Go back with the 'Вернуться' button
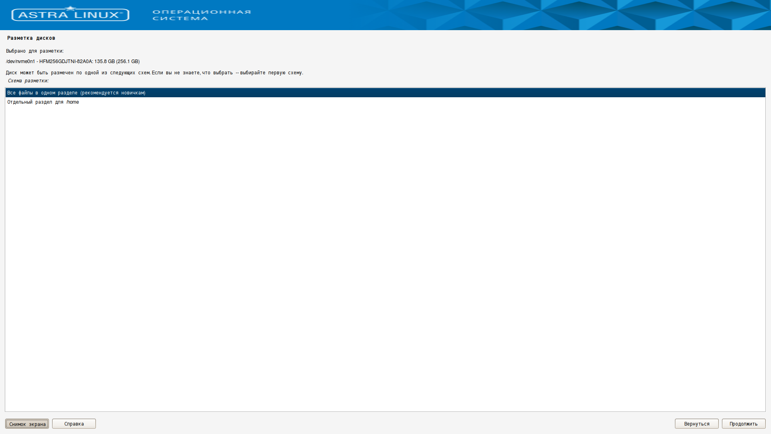The width and height of the screenshot is (771, 434). click(696, 424)
